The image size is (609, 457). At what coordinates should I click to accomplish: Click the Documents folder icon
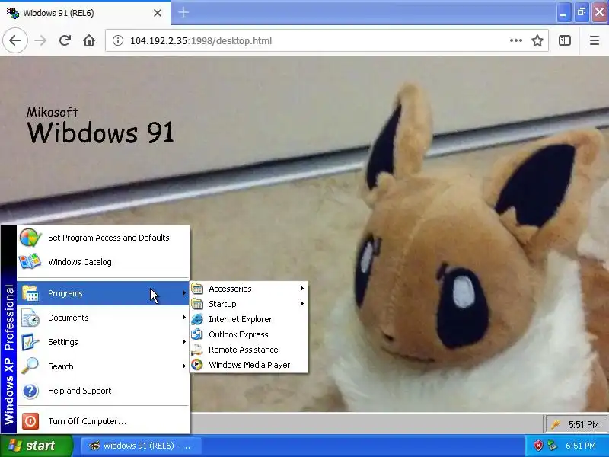(x=30, y=318)
